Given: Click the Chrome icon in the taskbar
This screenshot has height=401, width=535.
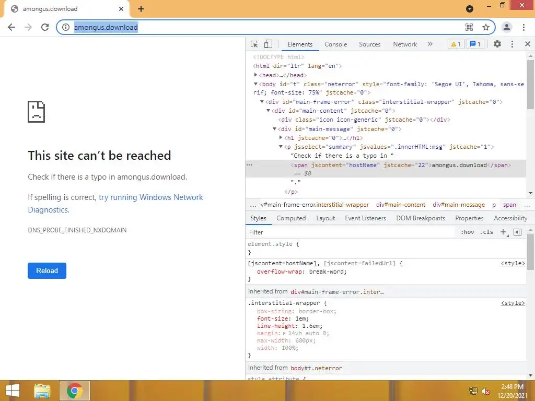Looking at the screenshot, I should pos(75,391).
